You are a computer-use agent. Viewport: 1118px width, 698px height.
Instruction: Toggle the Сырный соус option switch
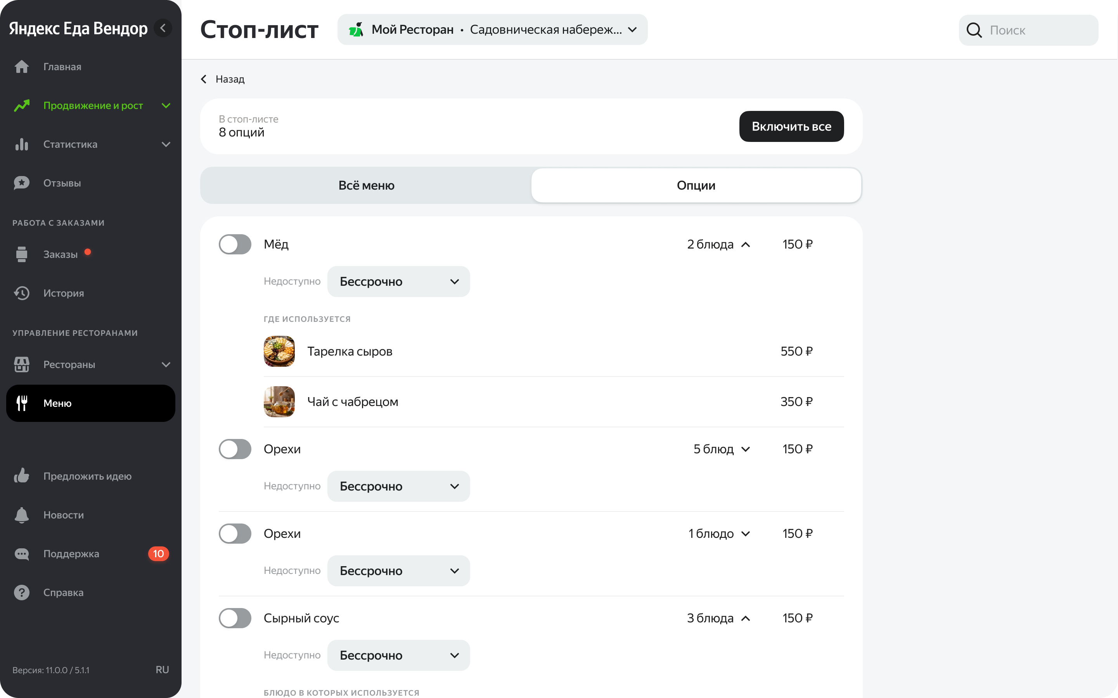click(x=235, y=618)
